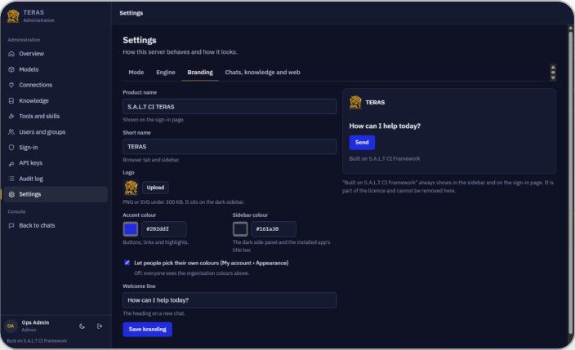Screen dimensions: 575x350
Task: Open Chats, knowledge and web tab
Action: click(x=262, y=72)
